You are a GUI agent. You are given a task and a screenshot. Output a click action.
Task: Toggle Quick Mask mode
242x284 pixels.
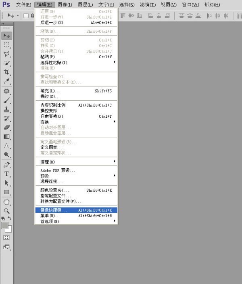point(6,237)
